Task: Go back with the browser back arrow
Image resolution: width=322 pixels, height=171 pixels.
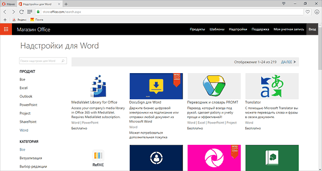Action: click(x=5, y=12)
